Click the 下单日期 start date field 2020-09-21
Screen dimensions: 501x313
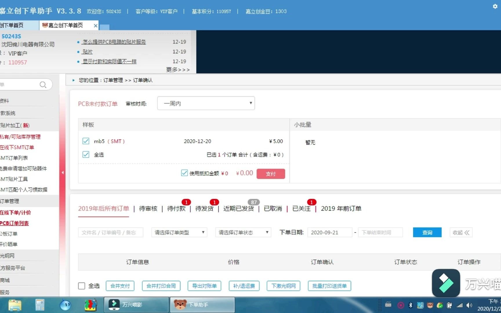[x=330, y=232]
